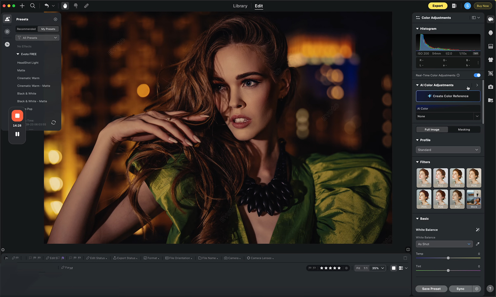Click the Undo arrow icon
Image resolution: width=496 pixels, height=297 pixels.
point(47,6)
